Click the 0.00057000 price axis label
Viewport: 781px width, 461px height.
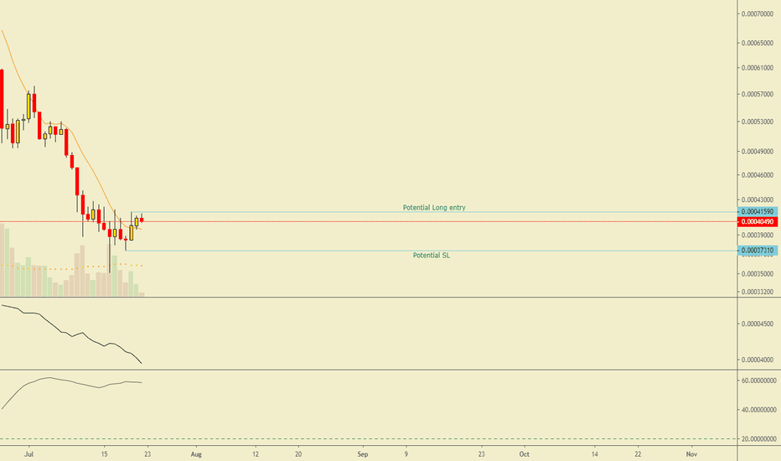(x=757, y=94)
